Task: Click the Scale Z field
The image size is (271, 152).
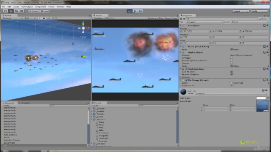Action: pyautogui.click(x=255, y=43)
